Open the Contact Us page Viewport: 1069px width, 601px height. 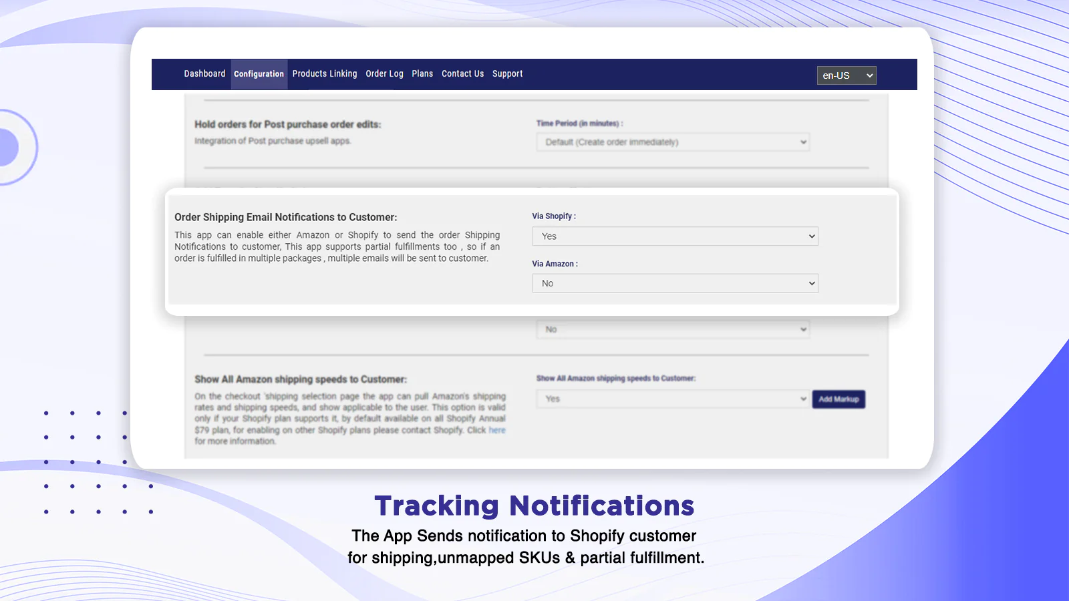coord(462,74)
